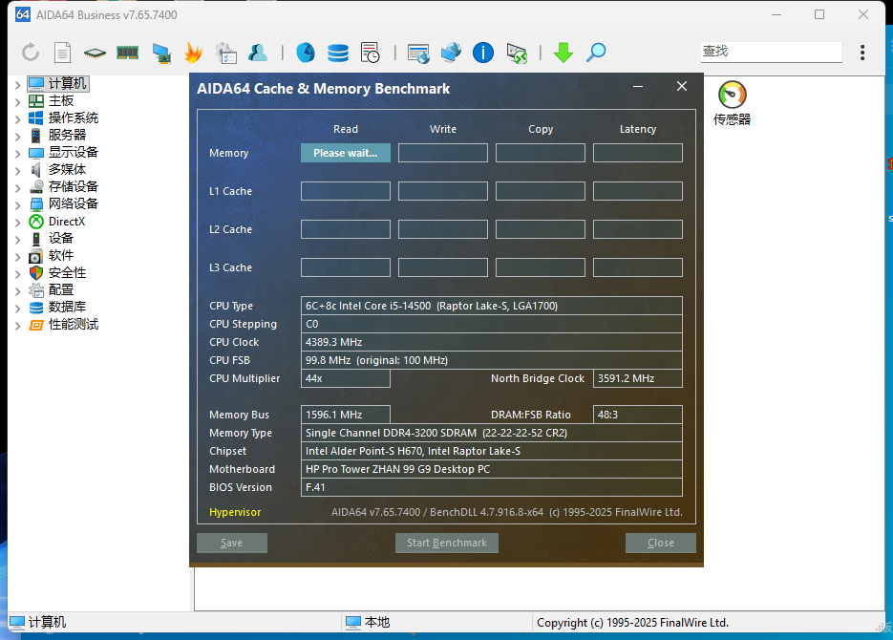This screenshot has width=893, height=640.
Task: Select DirectX in the tree
Action: [67, 221]
